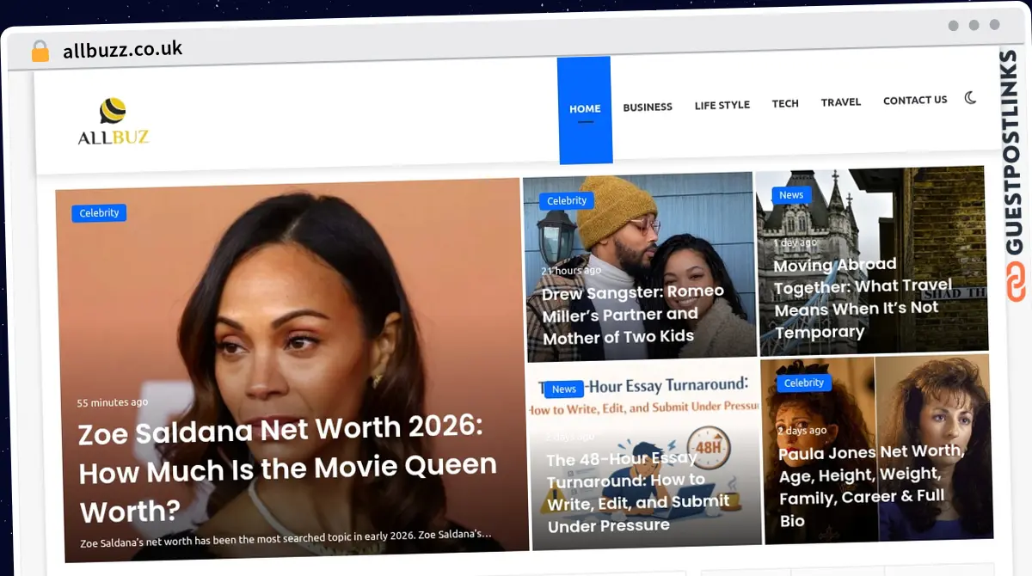Viewport: 1032px width, 576px height.
Task: Open The 48-Hour Essay Turnaround headline
Action: coord(638,492)
